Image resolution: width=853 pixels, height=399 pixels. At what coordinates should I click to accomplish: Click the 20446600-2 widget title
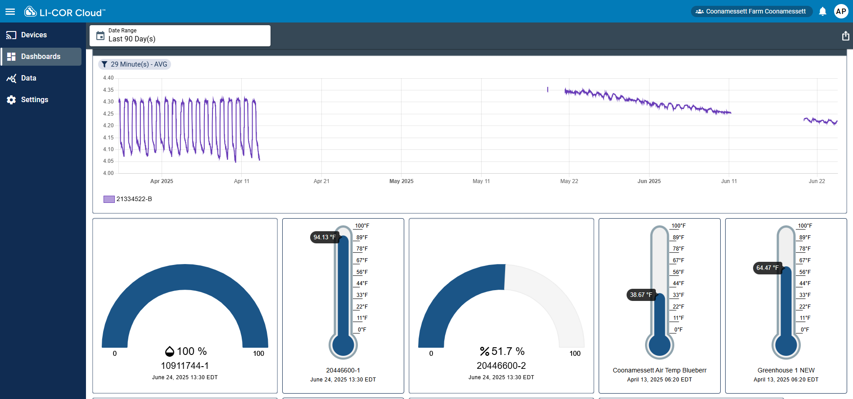point(501,366)
